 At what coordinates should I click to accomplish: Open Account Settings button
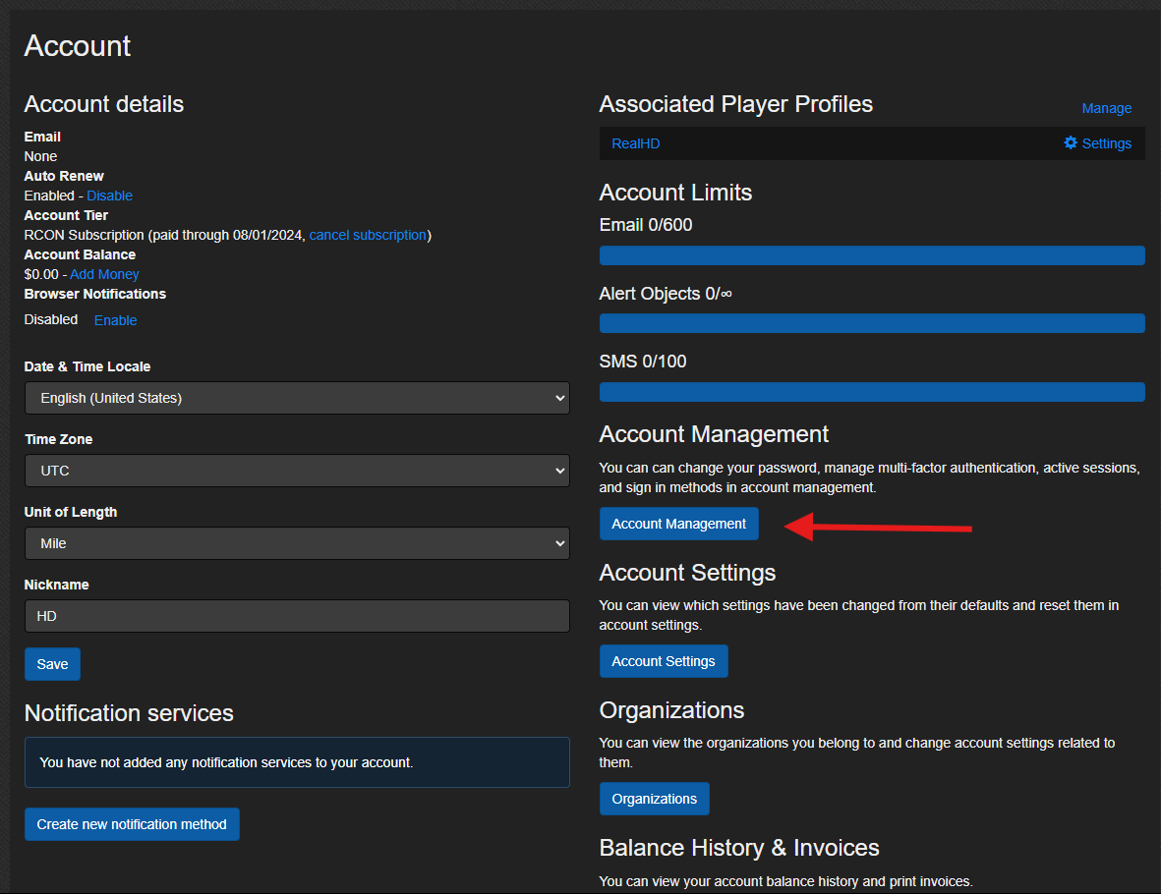point(664,661)
